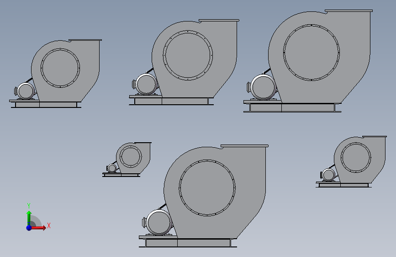This screenshot has height=257, width=396.
Task: Select circular inlet of the top-right fan
Action: point(312,53)
